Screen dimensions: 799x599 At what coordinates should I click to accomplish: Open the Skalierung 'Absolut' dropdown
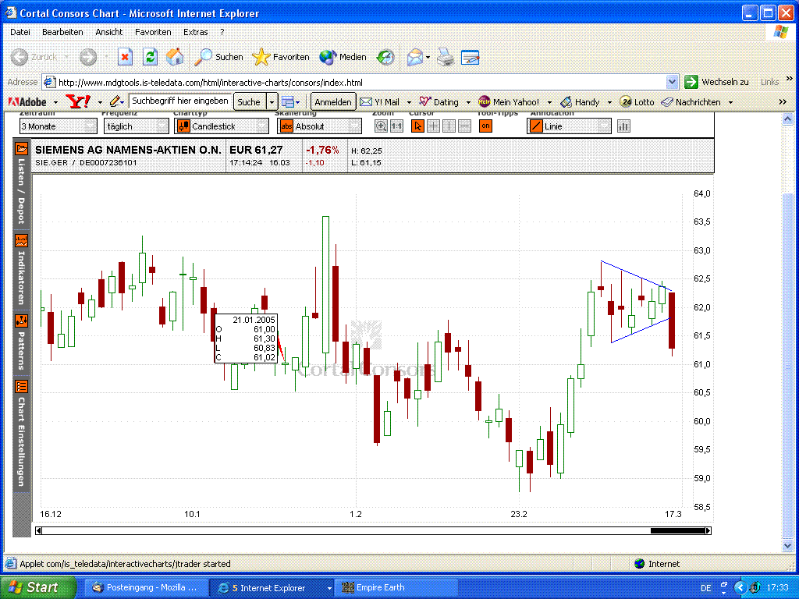point(319,126)
